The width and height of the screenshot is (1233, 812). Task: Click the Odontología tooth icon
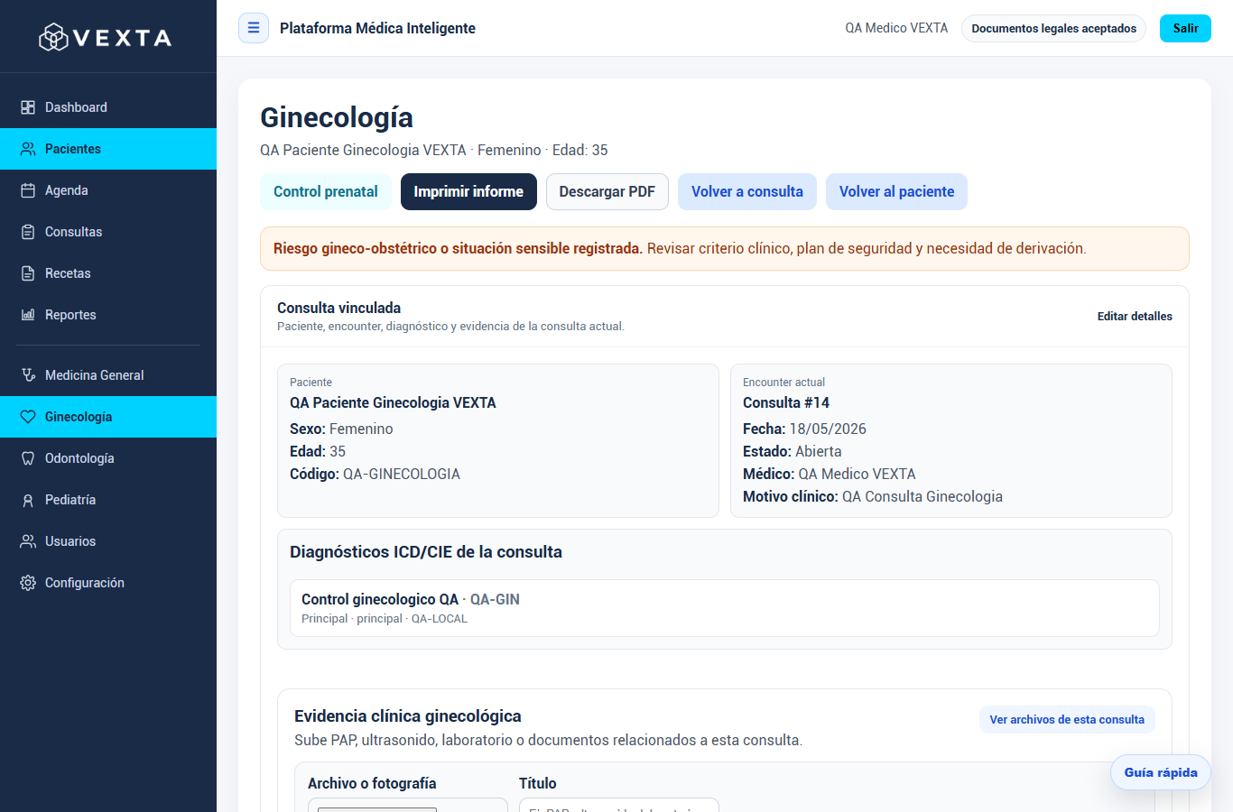pyautogui.click(x=28, y=458)
